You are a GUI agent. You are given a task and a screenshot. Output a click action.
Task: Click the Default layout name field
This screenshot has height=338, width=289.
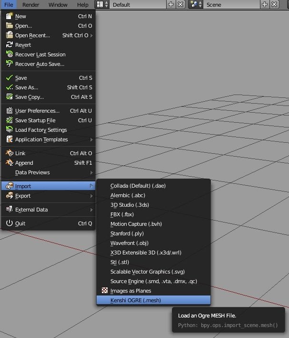[x=138, y=4]
